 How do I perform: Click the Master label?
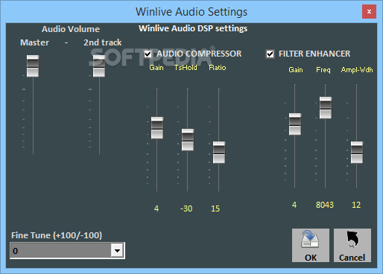pos(34,42)
